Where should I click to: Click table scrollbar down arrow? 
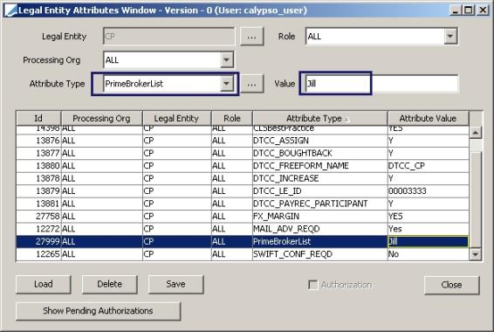pos(475,254)
